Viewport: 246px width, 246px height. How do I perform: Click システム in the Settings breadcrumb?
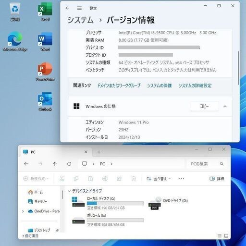click(80, 20)
